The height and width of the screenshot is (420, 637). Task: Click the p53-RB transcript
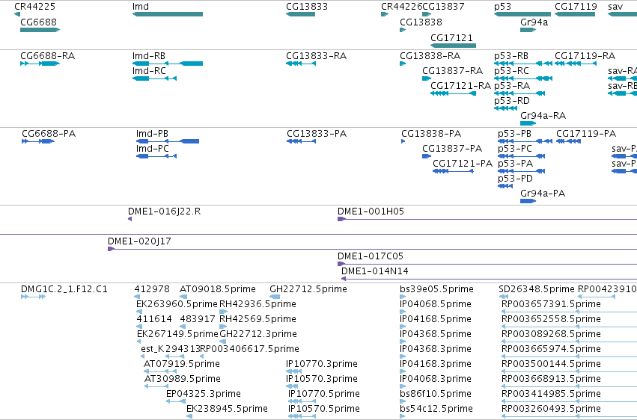523,64
